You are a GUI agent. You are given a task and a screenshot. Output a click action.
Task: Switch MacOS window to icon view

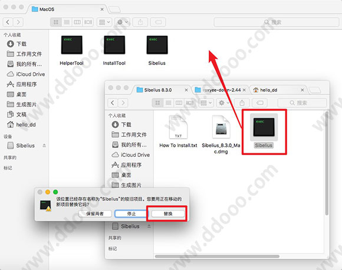tap(56, 22)
